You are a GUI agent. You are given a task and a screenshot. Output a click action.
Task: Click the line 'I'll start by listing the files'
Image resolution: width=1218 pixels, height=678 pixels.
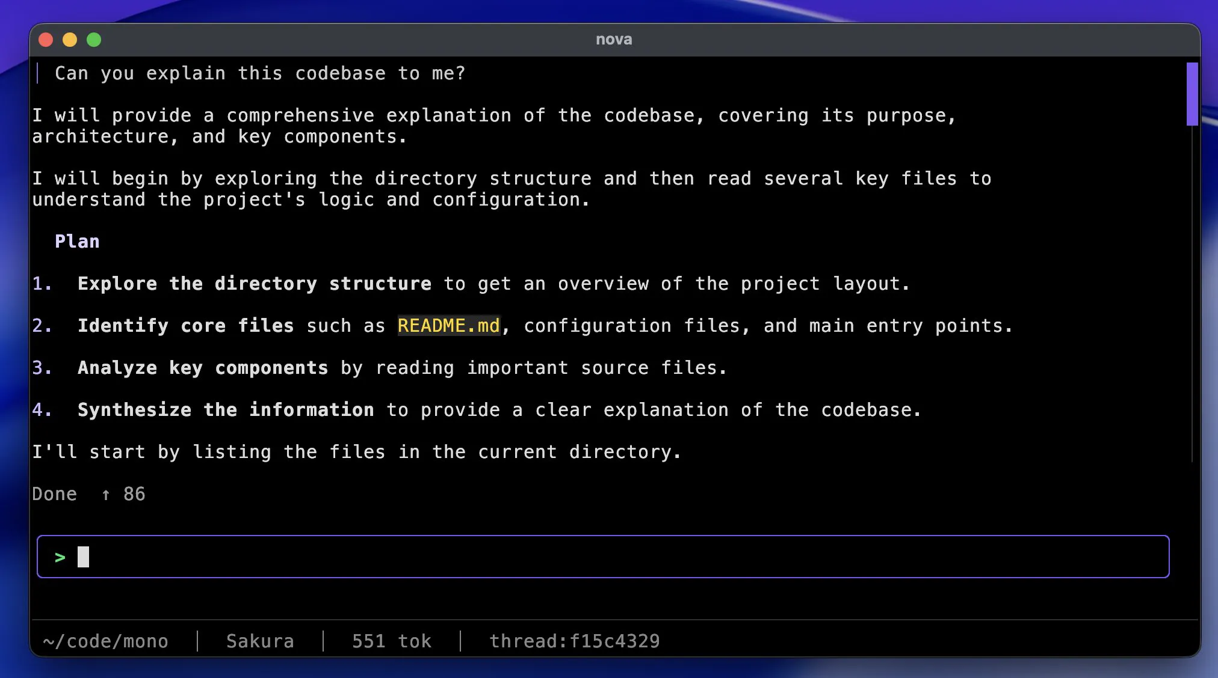[x=357, y=452]
